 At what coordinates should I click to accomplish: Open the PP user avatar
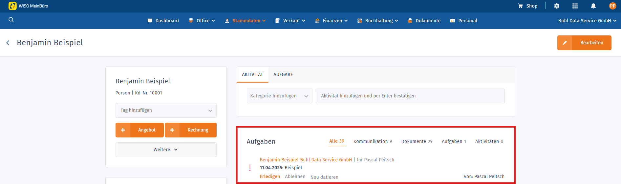(x=612, y=6)
